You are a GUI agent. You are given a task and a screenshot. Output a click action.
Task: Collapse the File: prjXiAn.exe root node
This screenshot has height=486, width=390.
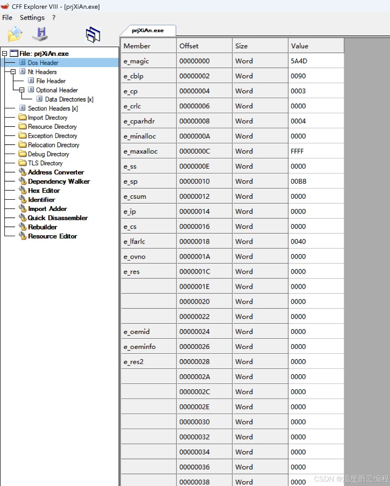(4, 53)
